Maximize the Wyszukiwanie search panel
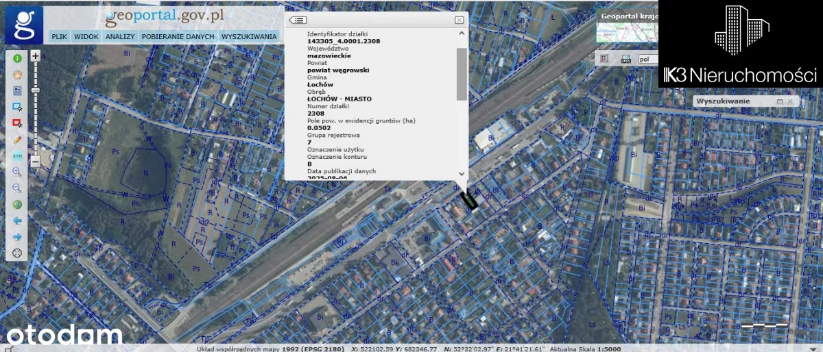Viewport: 823px width, 352px height. click(780, 101)
